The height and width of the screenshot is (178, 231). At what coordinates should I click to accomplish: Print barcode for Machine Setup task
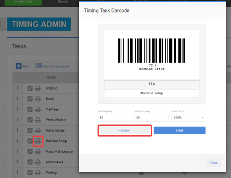(38, 141)
